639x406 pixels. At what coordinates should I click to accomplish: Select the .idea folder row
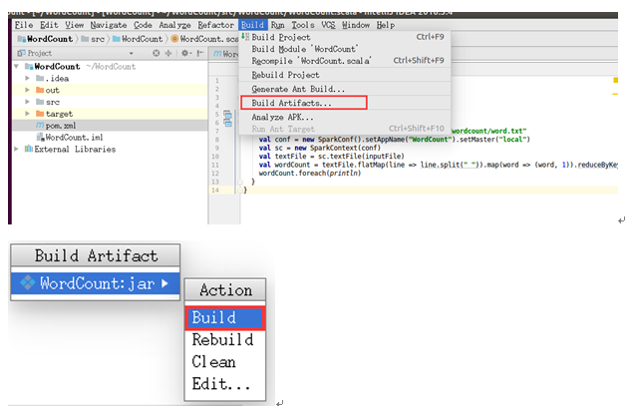click(x=110, y=78)
